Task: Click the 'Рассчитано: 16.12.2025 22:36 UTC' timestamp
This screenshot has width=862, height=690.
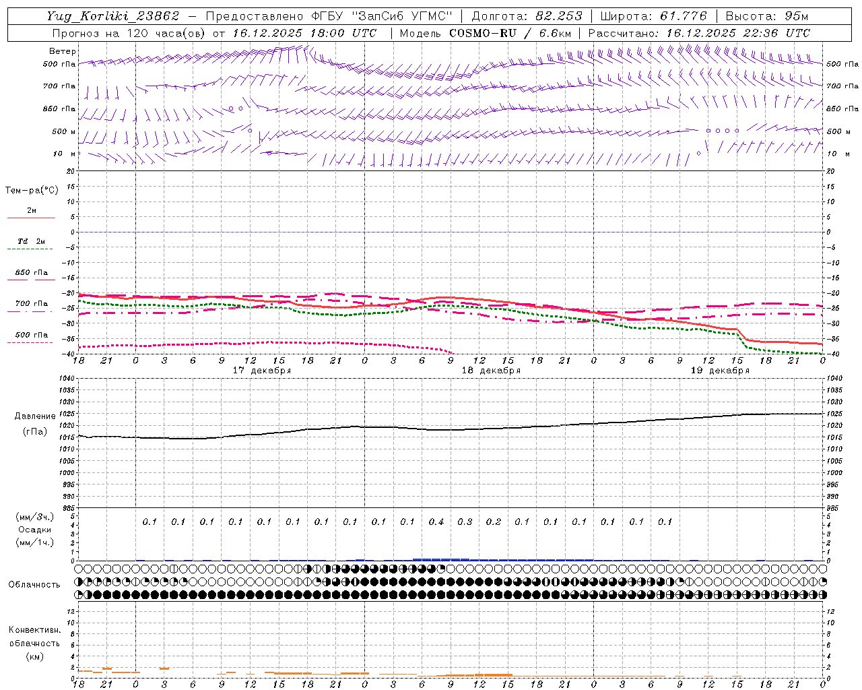Action: [x=699, y=33]
